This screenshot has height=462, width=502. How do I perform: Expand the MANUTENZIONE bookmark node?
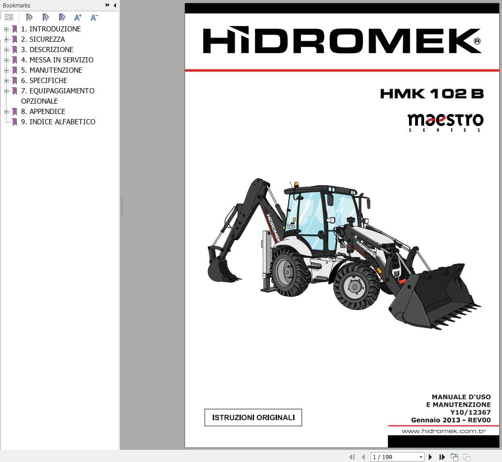pyautogui.click(x=6, y=70)
